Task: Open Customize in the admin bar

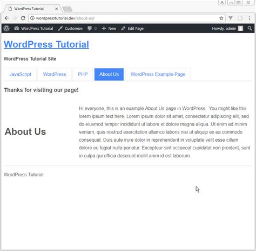Action: 70,29
